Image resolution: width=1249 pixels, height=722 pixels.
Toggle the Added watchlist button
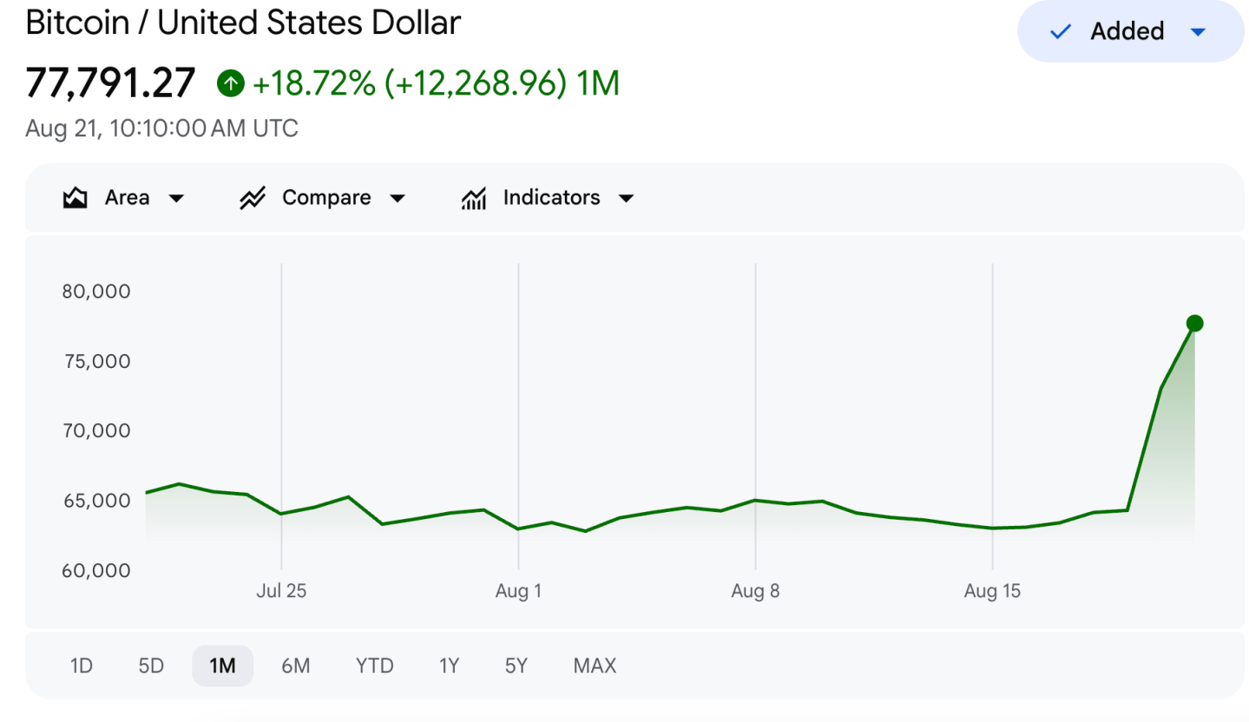pos(1131,31)
